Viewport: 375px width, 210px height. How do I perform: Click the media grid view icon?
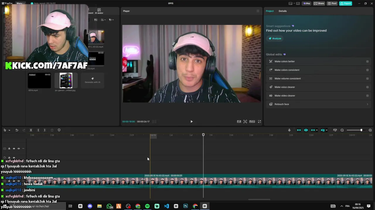pos(96,20)
